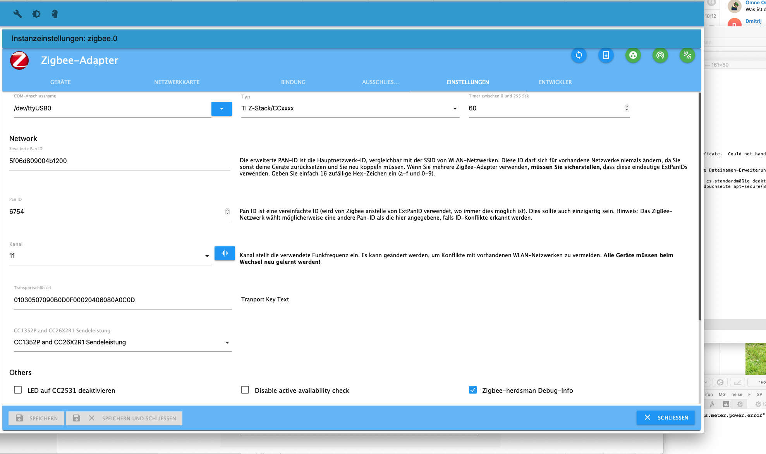Viewport: 766px width, 454px height.
Task: Click the Network section heading
Action: point(23,139)
